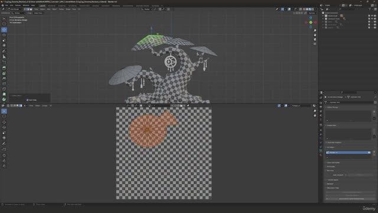Click the zoom magnifier icon in 3D viewport

click(x=315, y=30)
